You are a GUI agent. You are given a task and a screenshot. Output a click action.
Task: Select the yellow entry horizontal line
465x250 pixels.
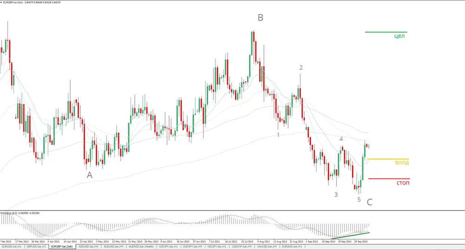tap(388, 159)
